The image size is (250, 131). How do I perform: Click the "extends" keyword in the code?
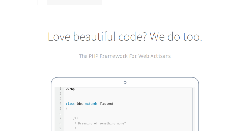click(x=91, y=104)
